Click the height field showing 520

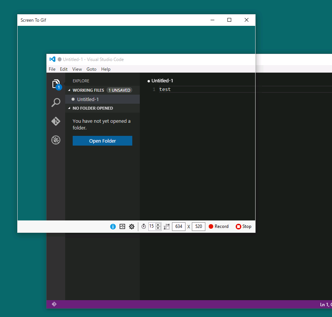click(198, 226)
